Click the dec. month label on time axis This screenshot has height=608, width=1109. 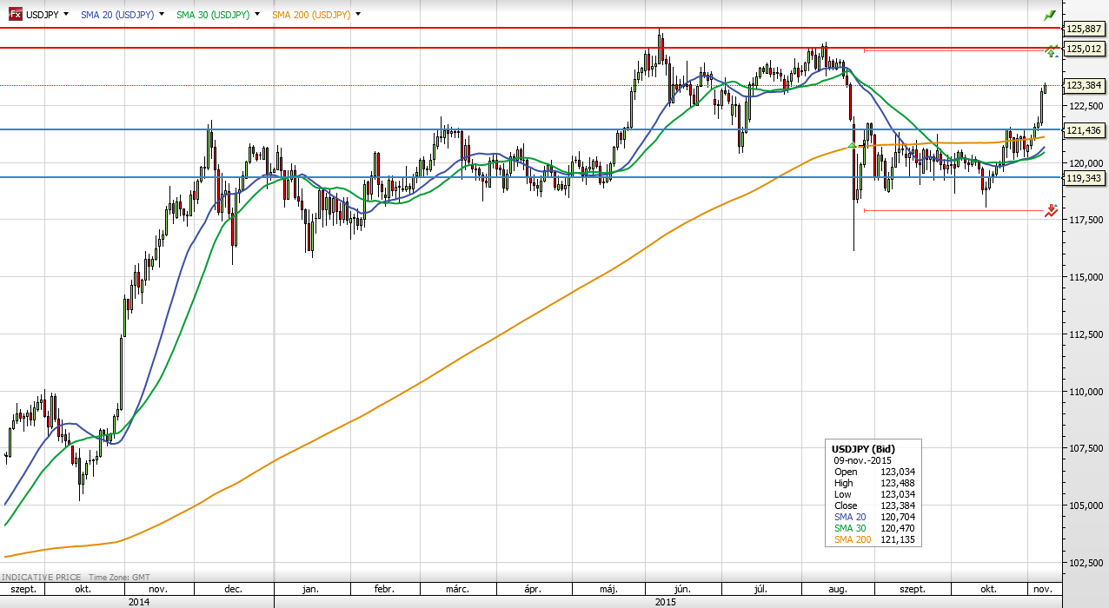point(233,589)
